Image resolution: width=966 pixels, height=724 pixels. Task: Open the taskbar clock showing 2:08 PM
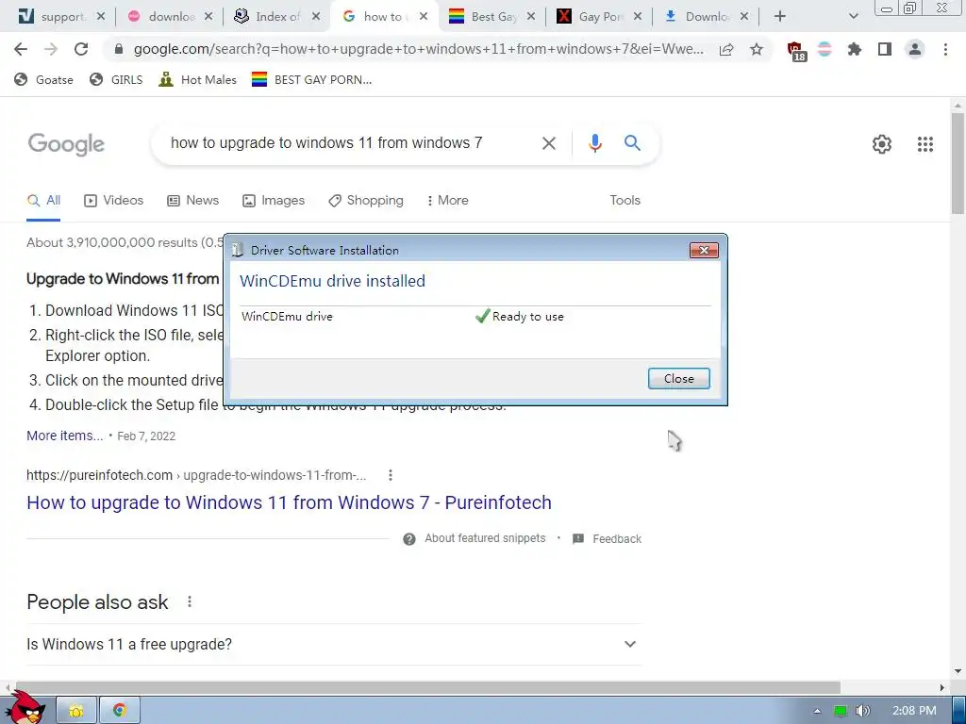coord(914,711)
